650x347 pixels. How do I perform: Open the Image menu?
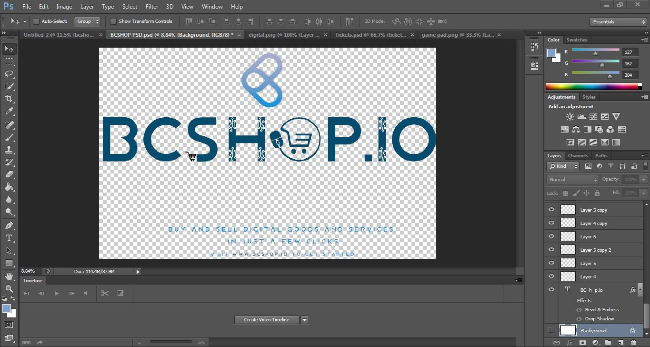tap(64, 7)
